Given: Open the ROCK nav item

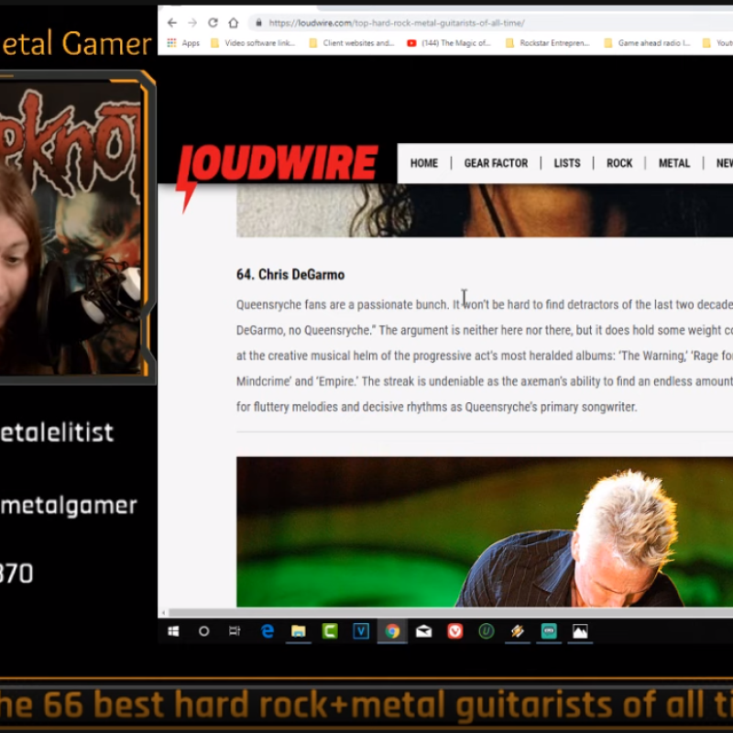Looking at the screenshot, I should tap(619, 163).
